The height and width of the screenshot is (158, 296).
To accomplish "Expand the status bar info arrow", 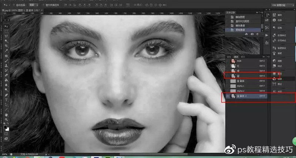I will click(46, 154).
